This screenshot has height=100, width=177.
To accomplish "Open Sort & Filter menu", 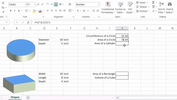I will [162, 7].
